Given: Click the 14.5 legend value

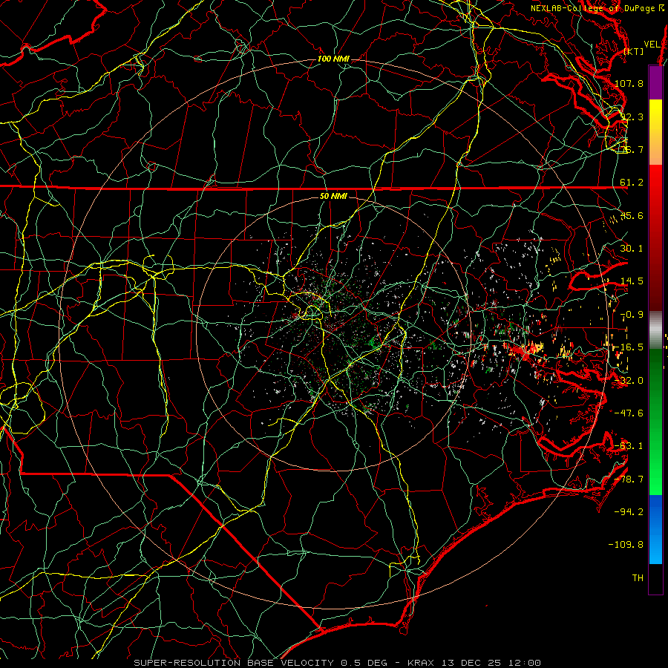Looking at the screenshot, I should (x=632, y=281).
